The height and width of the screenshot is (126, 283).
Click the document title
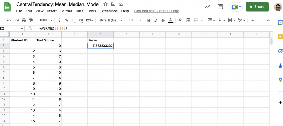pyautogui.click(x=57, y=4)
